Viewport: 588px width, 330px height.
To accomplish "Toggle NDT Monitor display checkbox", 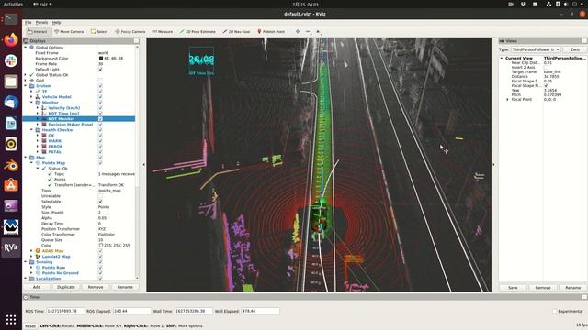I will point(100,119).
